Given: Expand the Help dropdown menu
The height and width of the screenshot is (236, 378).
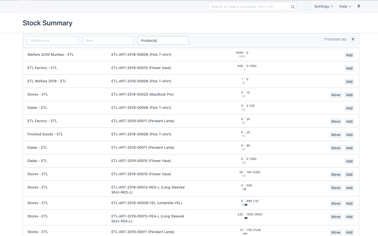Looking at the screenshot, I should click(x=345, y=6).
